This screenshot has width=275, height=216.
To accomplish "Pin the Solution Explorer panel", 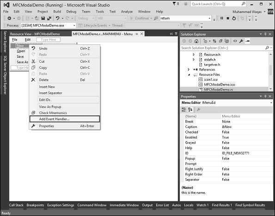I will [x=265, y=34].
